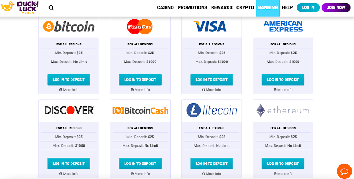Viewport: 354px width, 179px height.
Task: Go to the Promotions menu
Action: (192, 7)
